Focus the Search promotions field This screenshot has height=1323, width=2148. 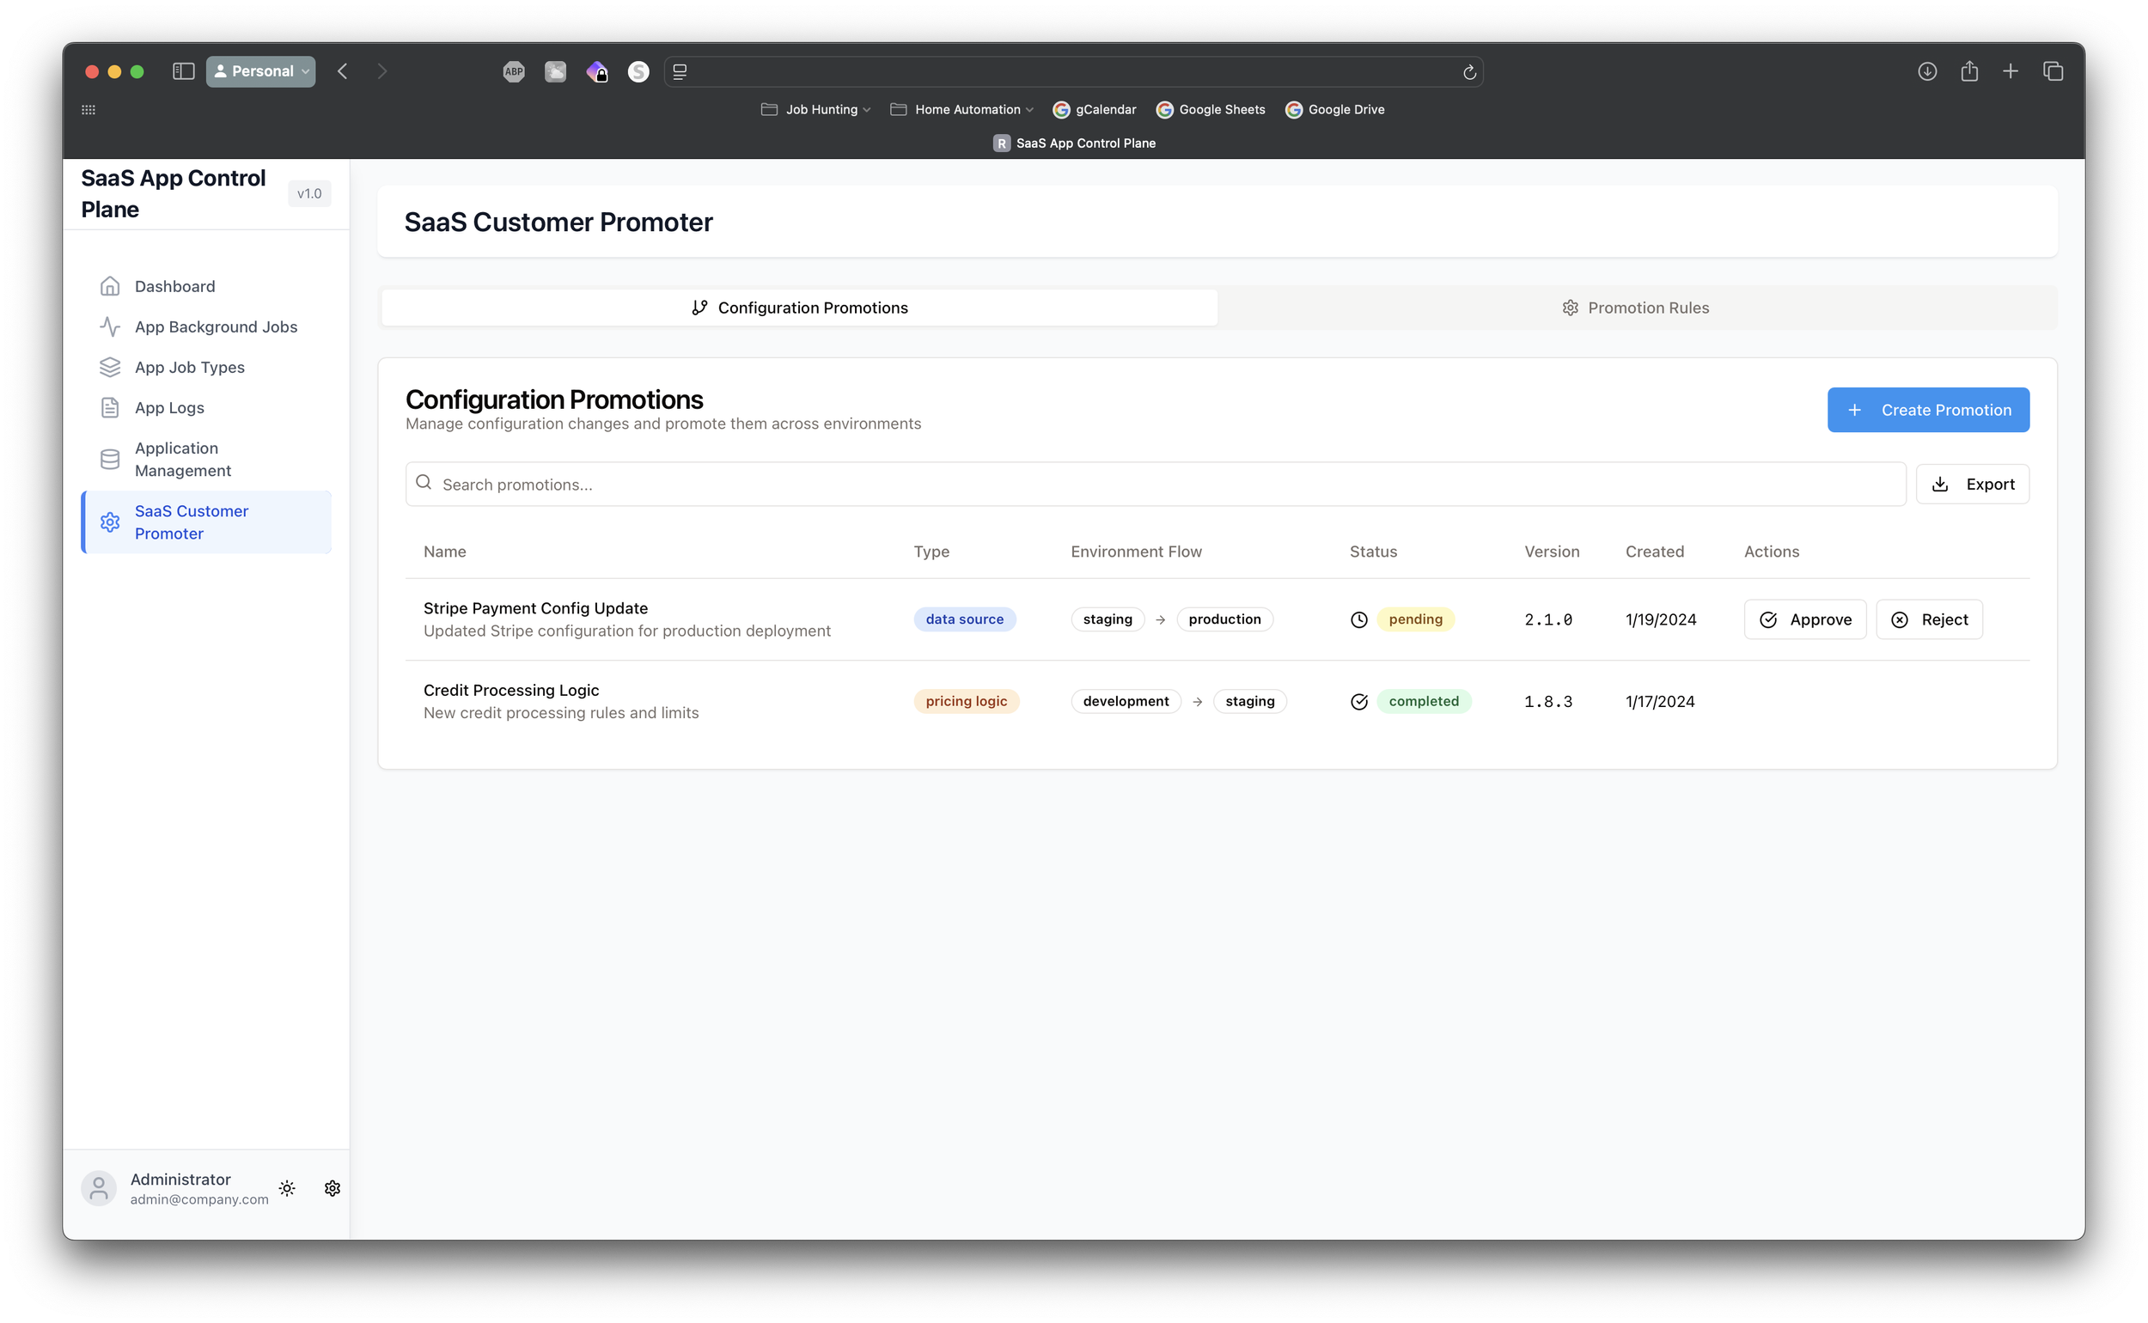1155,485
